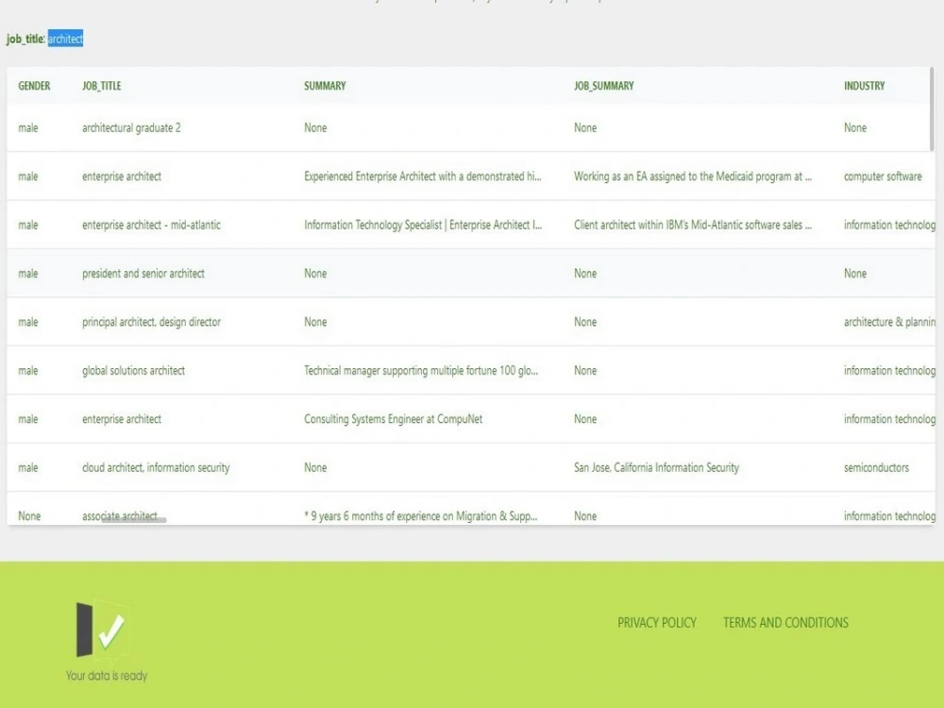Select 'global solutions architect' cell

click(133, 370)
